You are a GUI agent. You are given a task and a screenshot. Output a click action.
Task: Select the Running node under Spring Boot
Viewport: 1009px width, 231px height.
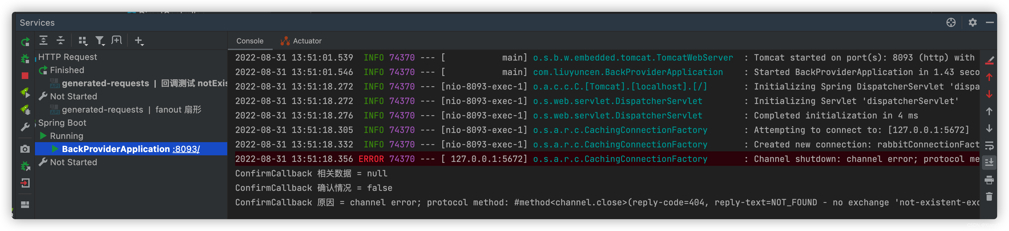(67, 136)
